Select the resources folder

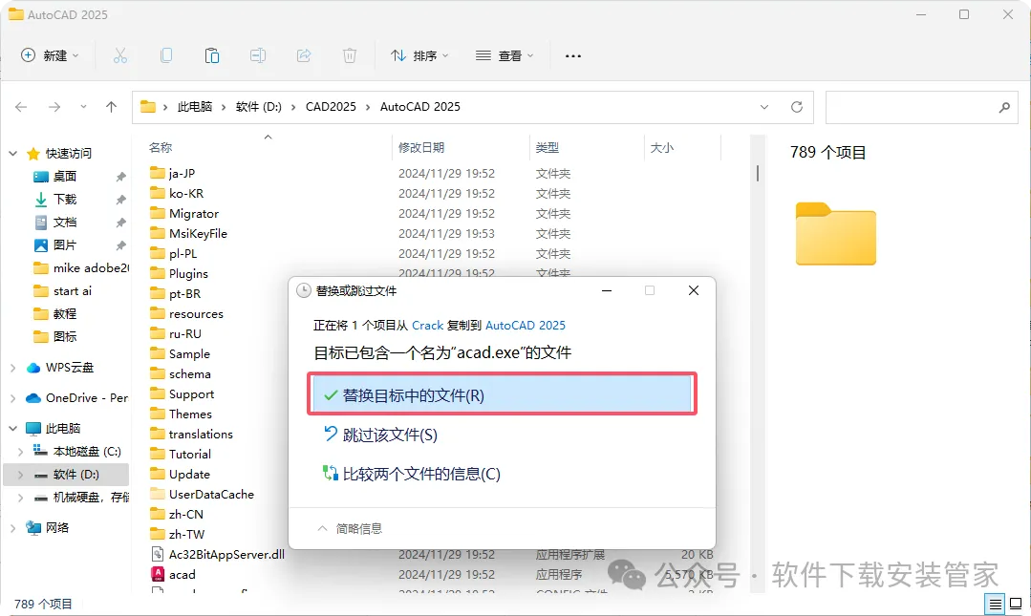coord(196,313)
